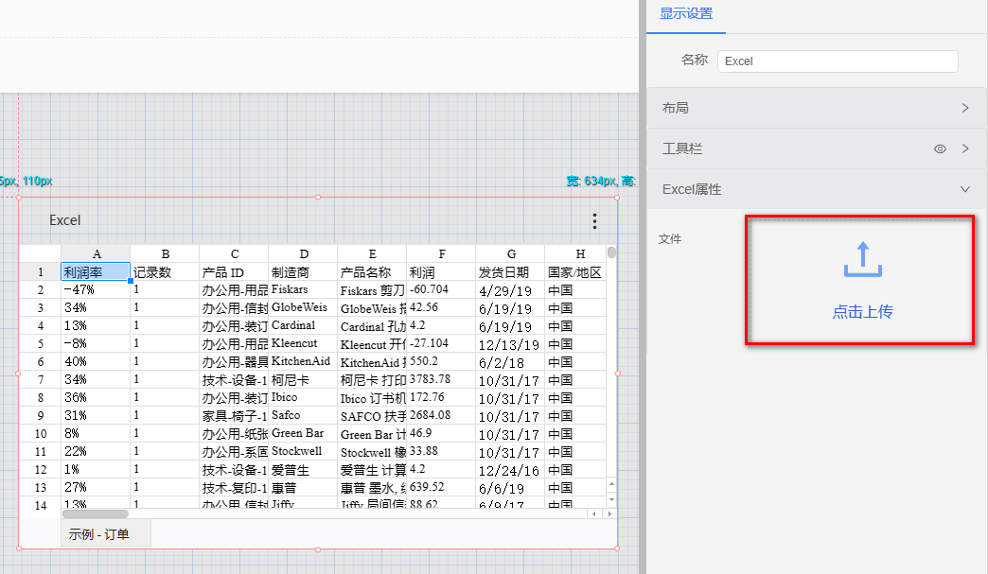Image resolution: width=988 pixels, height=574 pixels.
Task: Open the Excel widget three-dot menu
Action: [594, 221]
